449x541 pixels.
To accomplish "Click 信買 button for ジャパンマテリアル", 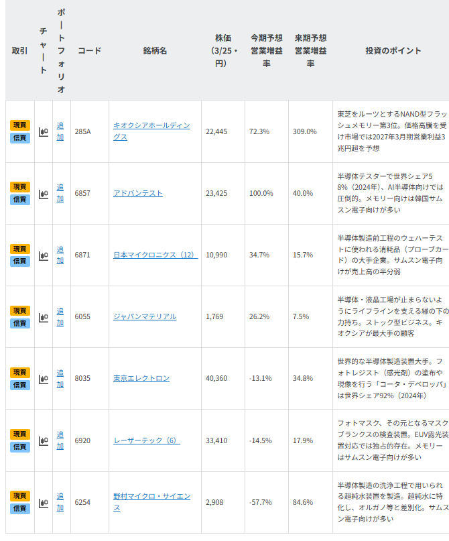I will click(x=20, y=323).
